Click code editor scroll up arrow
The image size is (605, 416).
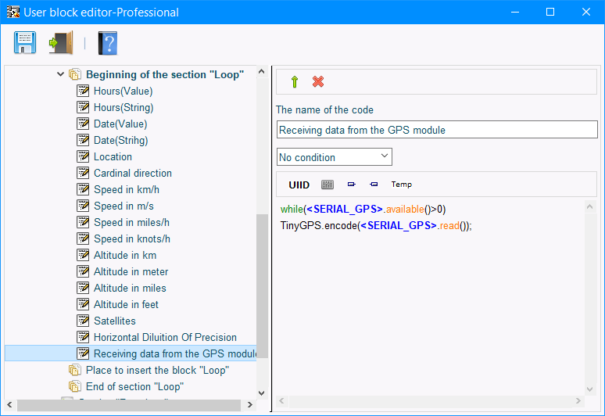point(589,207)
